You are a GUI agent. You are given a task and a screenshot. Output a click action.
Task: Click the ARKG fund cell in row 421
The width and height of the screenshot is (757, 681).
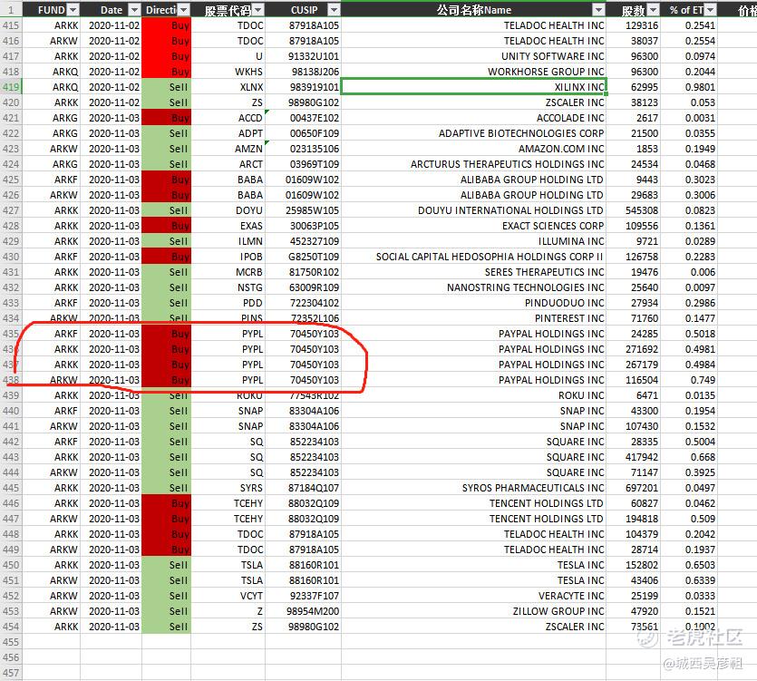51,118
